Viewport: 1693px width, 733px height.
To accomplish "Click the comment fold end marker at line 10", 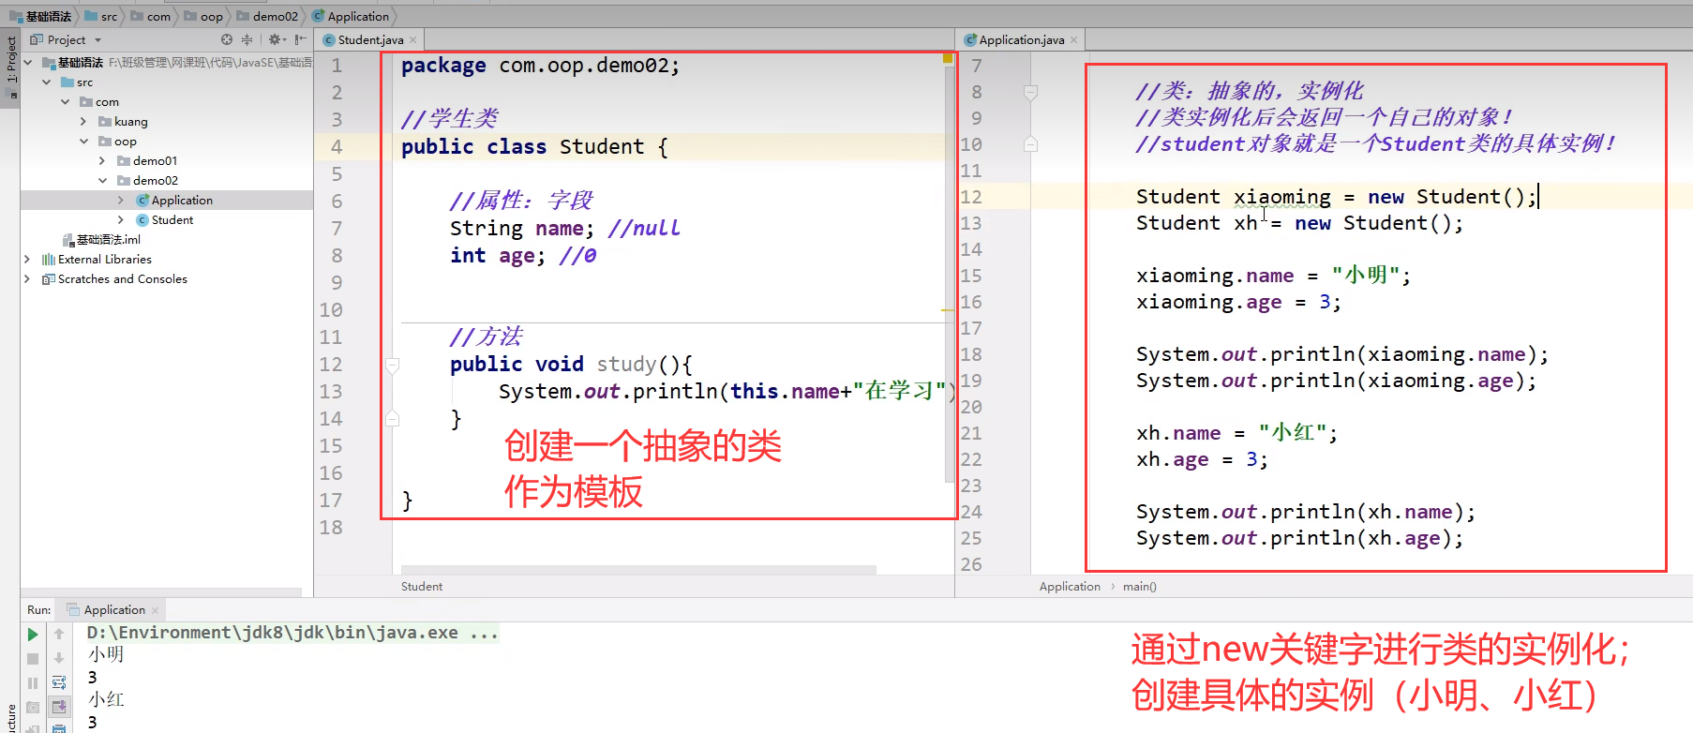I will click(1030, 144).
